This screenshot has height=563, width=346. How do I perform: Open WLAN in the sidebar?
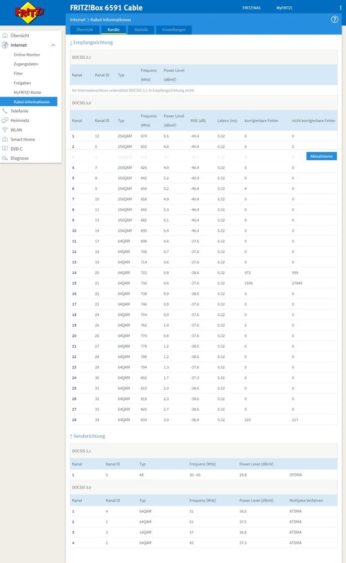coord(16,130)
